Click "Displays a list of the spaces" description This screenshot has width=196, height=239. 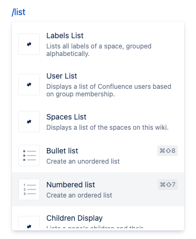[x=108, y=128]
